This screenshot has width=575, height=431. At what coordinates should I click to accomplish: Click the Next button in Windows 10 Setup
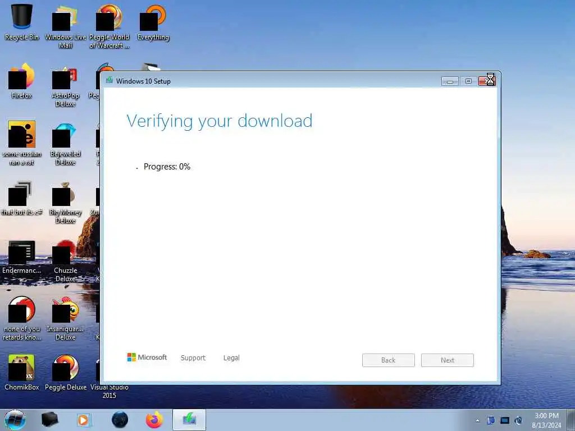(x=448, y=360)
